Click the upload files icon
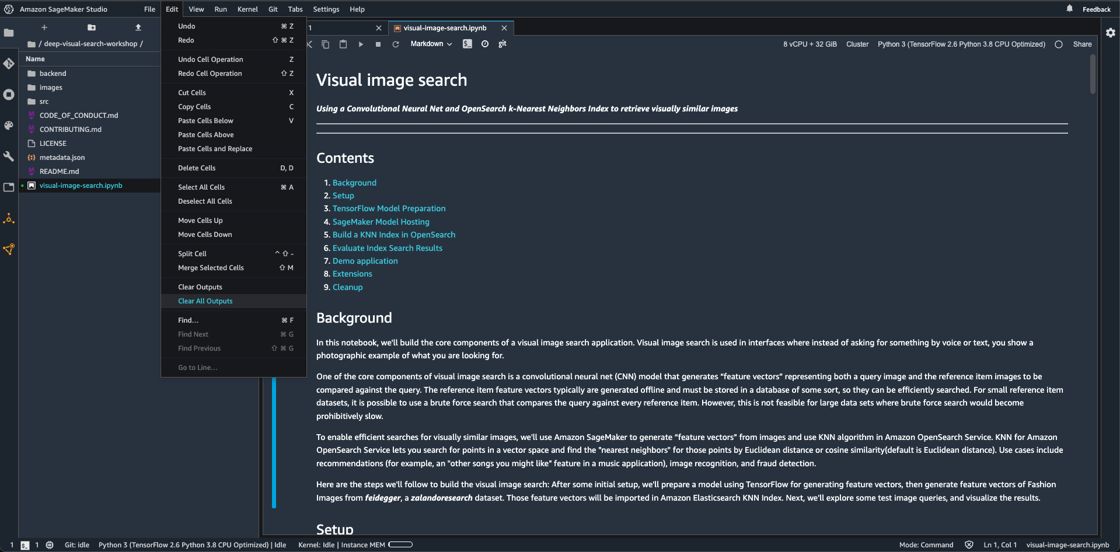 138,27
